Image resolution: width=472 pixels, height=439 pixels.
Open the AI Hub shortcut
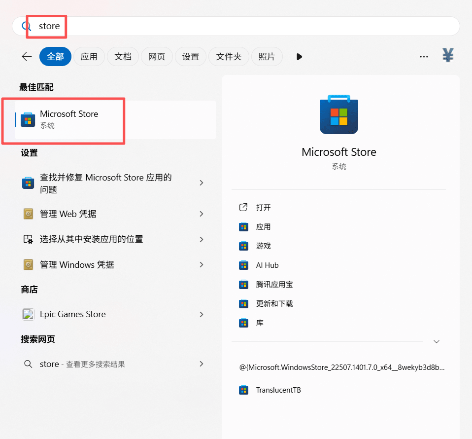pyautogui.click(x=267, y=265)
